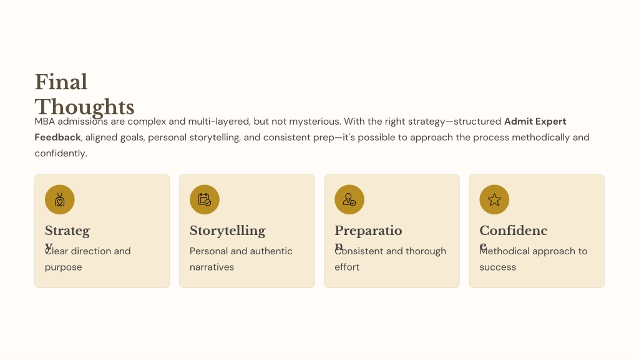Select the "Preparation" card heading
The image size is (639, 359).
tap(368, 231)
